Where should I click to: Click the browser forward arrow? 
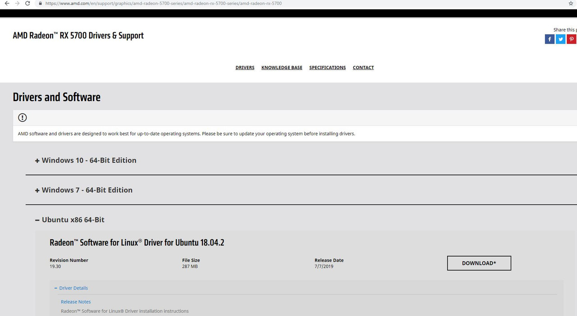tap(17, 3)
